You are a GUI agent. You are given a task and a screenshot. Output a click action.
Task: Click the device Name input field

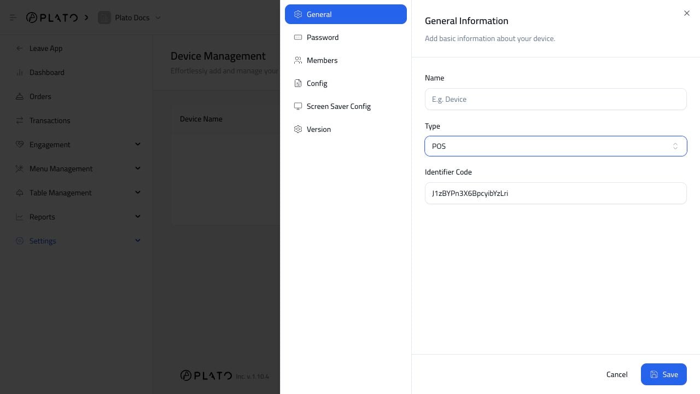(x=556, y=99)
